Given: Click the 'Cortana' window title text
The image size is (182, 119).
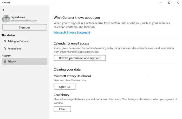Looking at the screenshot, I should pos(6,3).
